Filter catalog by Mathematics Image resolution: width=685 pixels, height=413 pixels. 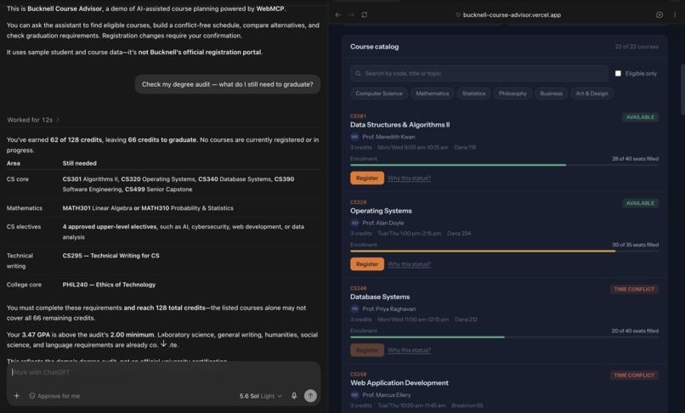click(432, 93)
